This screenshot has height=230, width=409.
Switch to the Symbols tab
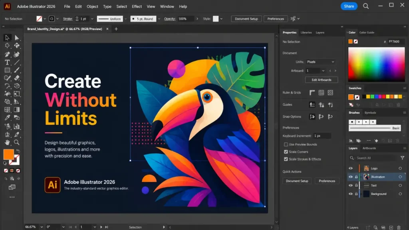(370, 113)
